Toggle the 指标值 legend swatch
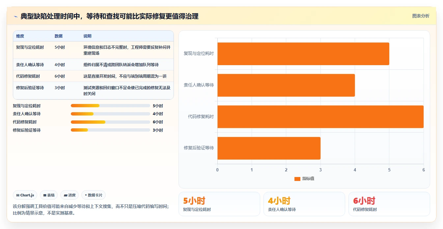Viewport: 443px width, 229px height. click(x=297, y=179)
